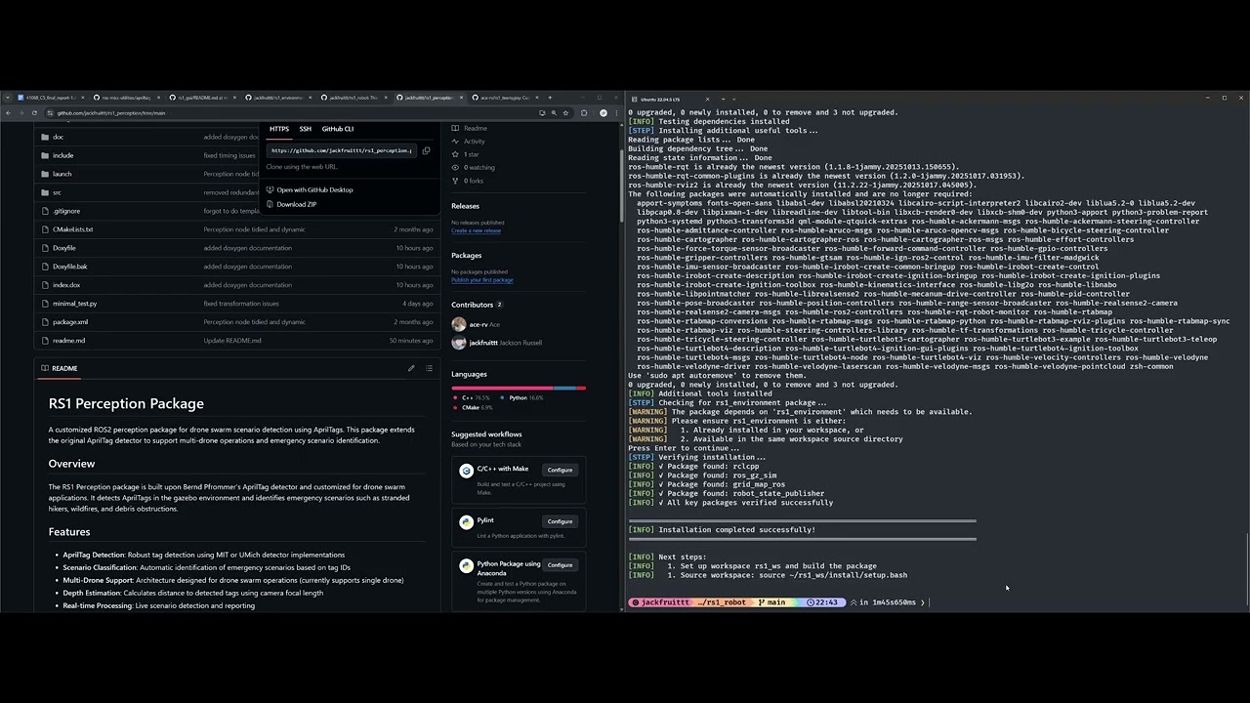Open the package.xml file
The width and height of the screenshot is (1250, 703).
[x=70, y=322]
